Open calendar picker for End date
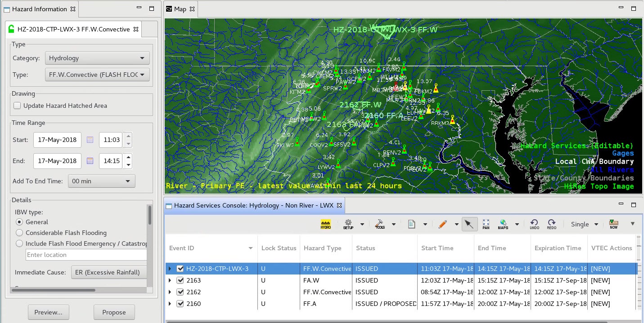 click(90, 160)
